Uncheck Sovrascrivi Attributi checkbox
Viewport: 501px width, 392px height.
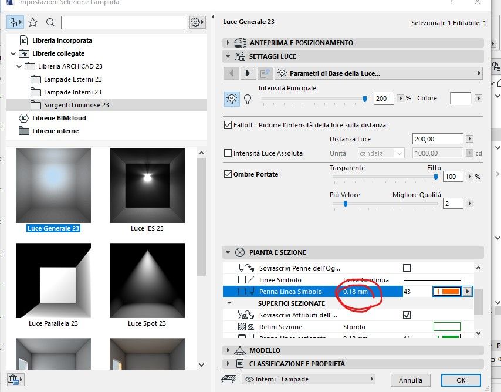coord(407,315)
